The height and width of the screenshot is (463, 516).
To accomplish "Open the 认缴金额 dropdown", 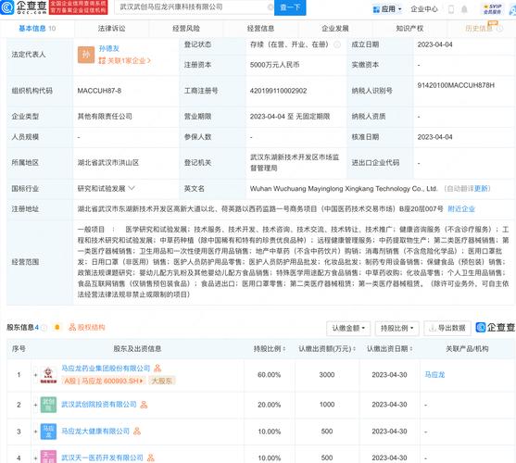I will 348,328.
